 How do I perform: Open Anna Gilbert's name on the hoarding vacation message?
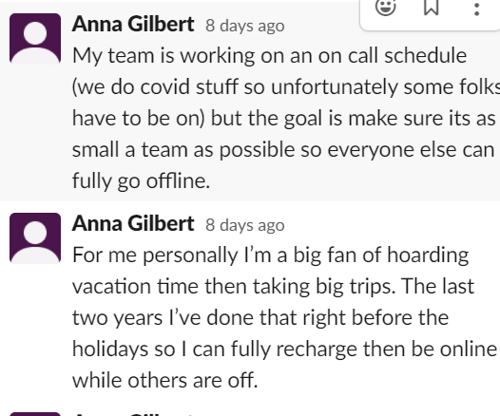tap(133, 223)
